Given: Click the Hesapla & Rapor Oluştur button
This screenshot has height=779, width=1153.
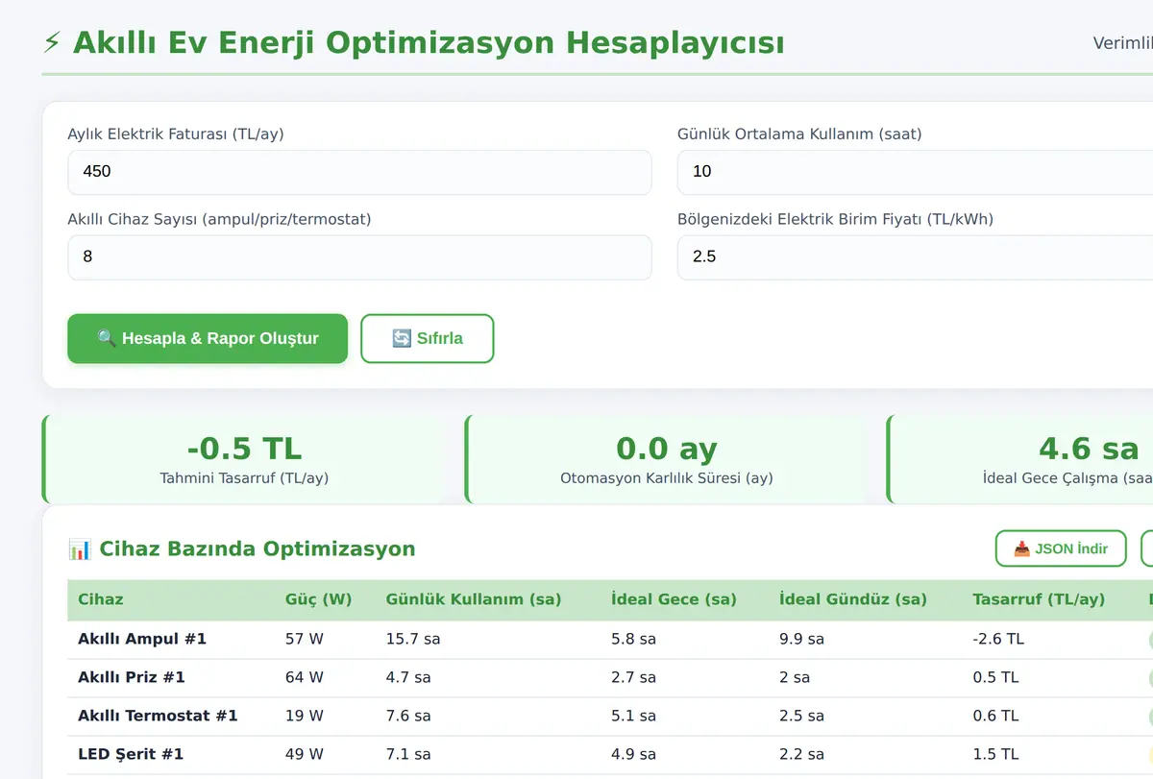Looking at the screenshot, I should [x=208, y=338].
